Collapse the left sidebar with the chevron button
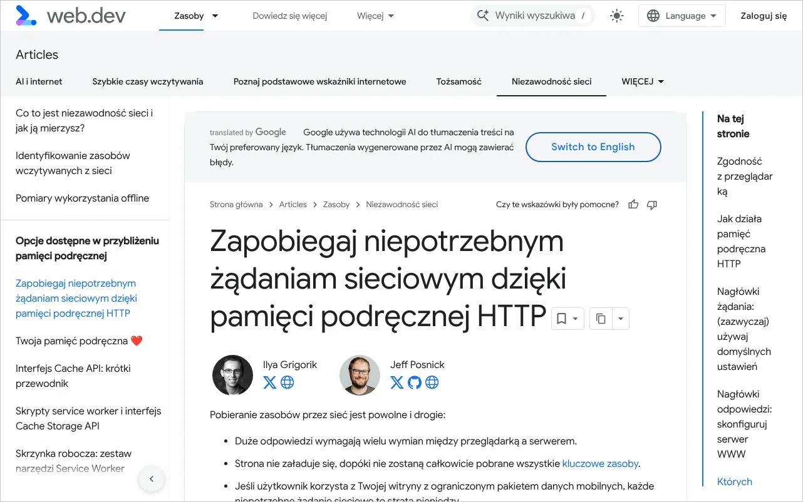 (151, 479)
